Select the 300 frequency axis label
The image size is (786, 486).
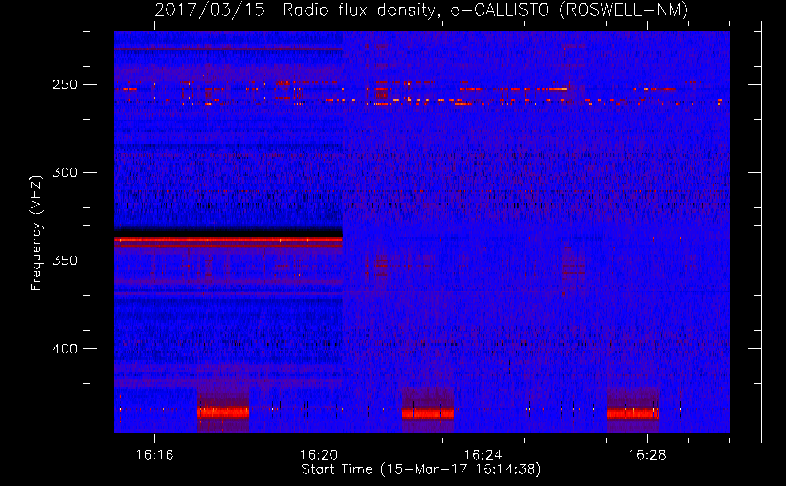(65, 173)
